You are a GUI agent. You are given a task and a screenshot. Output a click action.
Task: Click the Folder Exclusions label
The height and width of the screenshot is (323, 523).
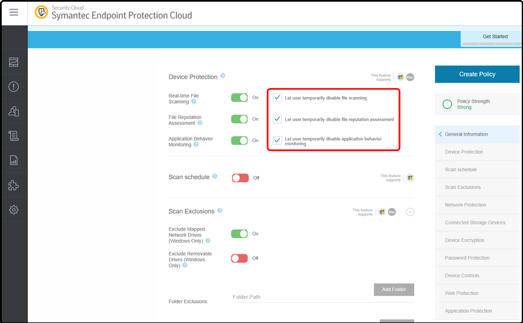point(188,302)
